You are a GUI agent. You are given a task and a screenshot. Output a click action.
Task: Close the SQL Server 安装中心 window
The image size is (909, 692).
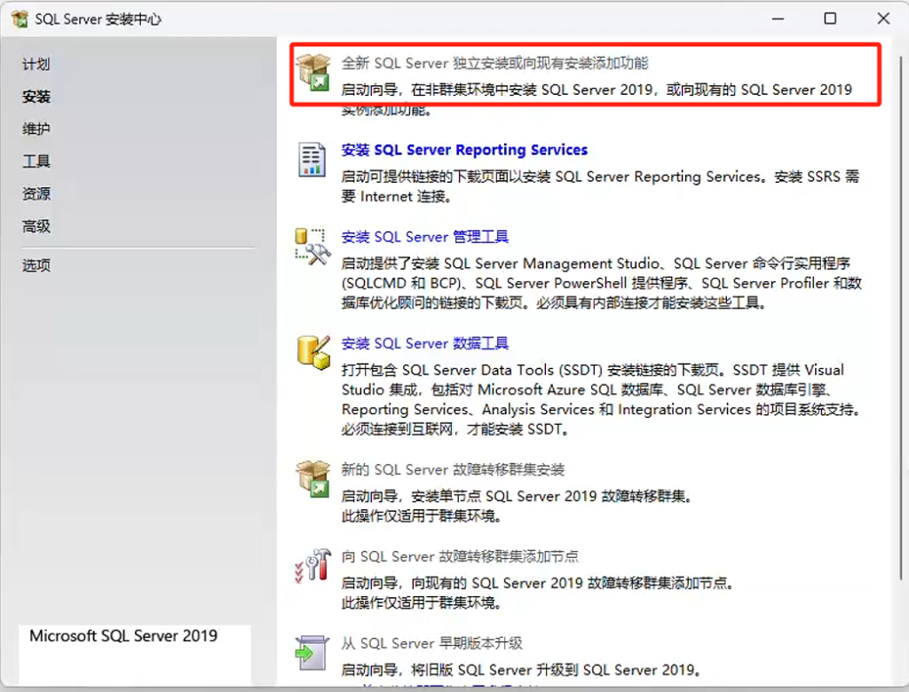coord(883,19)
